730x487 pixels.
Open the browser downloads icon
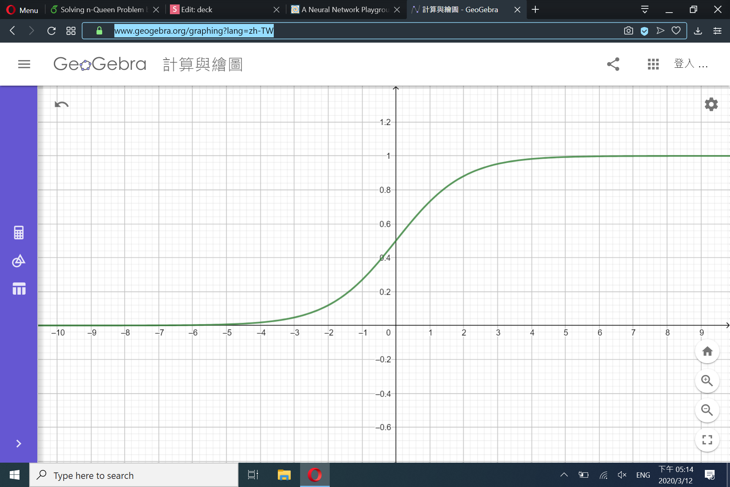pos(698,30)
